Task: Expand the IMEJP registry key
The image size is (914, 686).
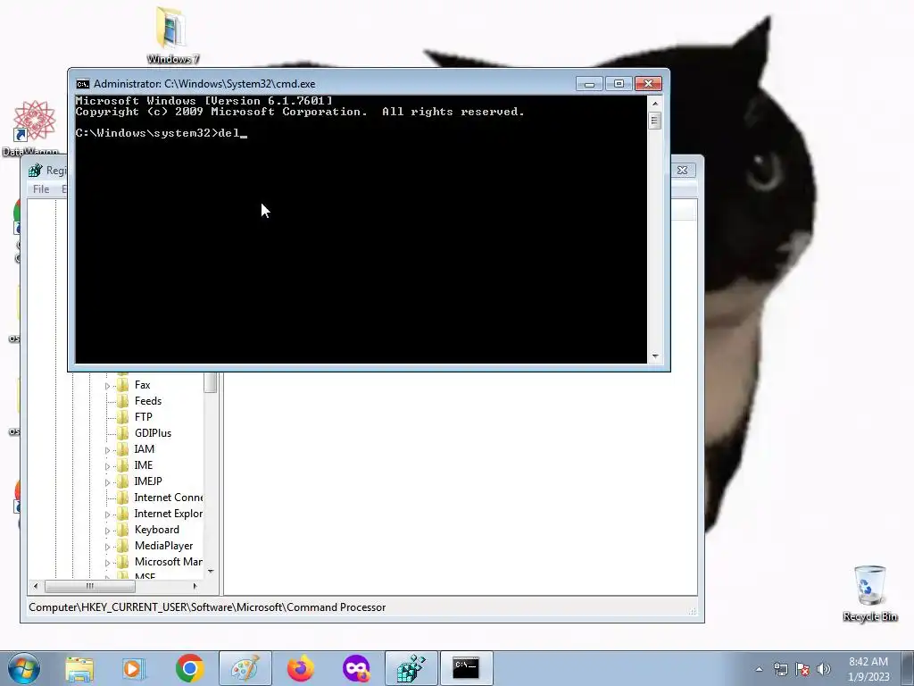Action: (107, 481)
